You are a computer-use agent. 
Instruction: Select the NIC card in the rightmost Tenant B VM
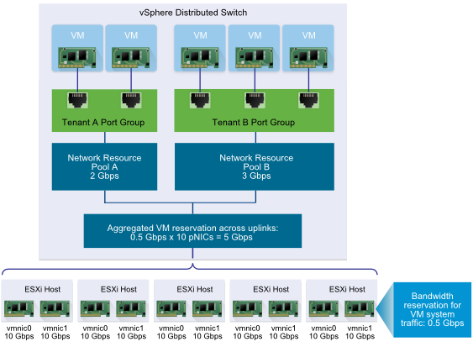click(308, 57)
